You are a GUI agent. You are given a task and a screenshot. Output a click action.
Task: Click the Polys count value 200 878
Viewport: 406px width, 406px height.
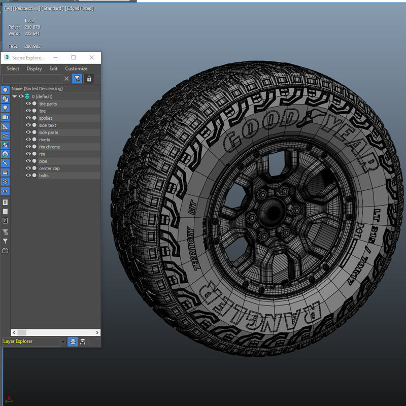point(32,27)
